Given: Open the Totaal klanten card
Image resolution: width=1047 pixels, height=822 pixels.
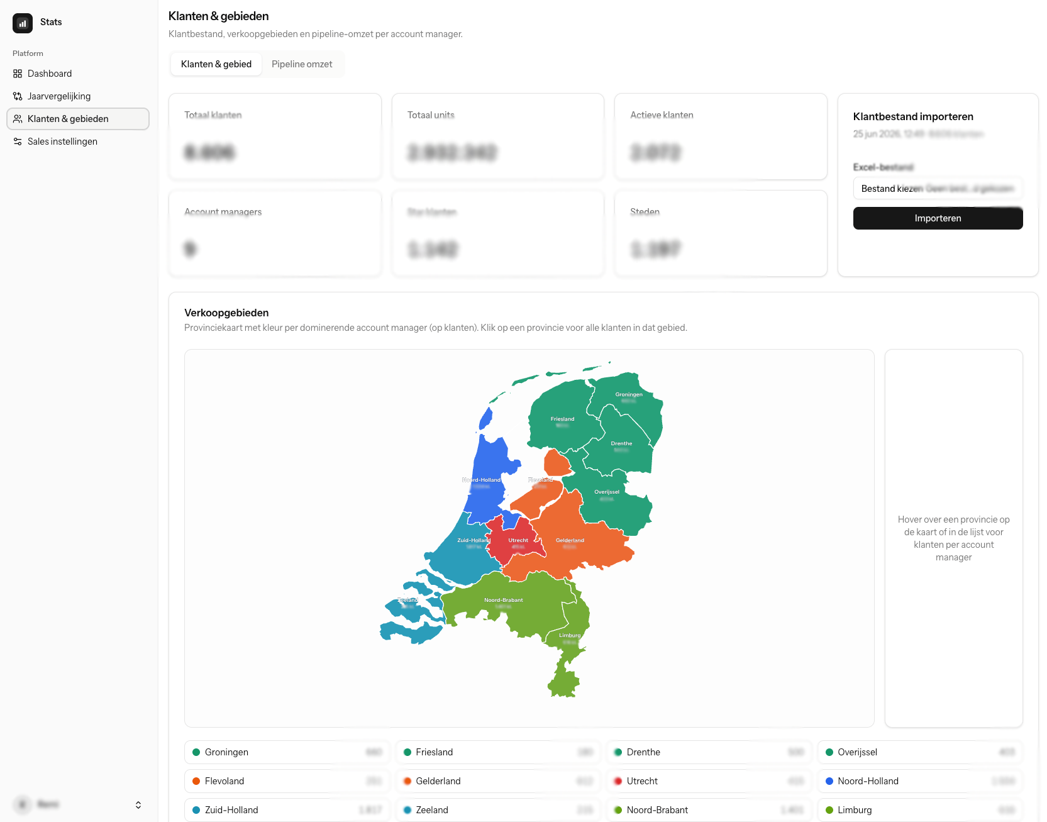Looking at the screenshot, I should coord(275,136).
